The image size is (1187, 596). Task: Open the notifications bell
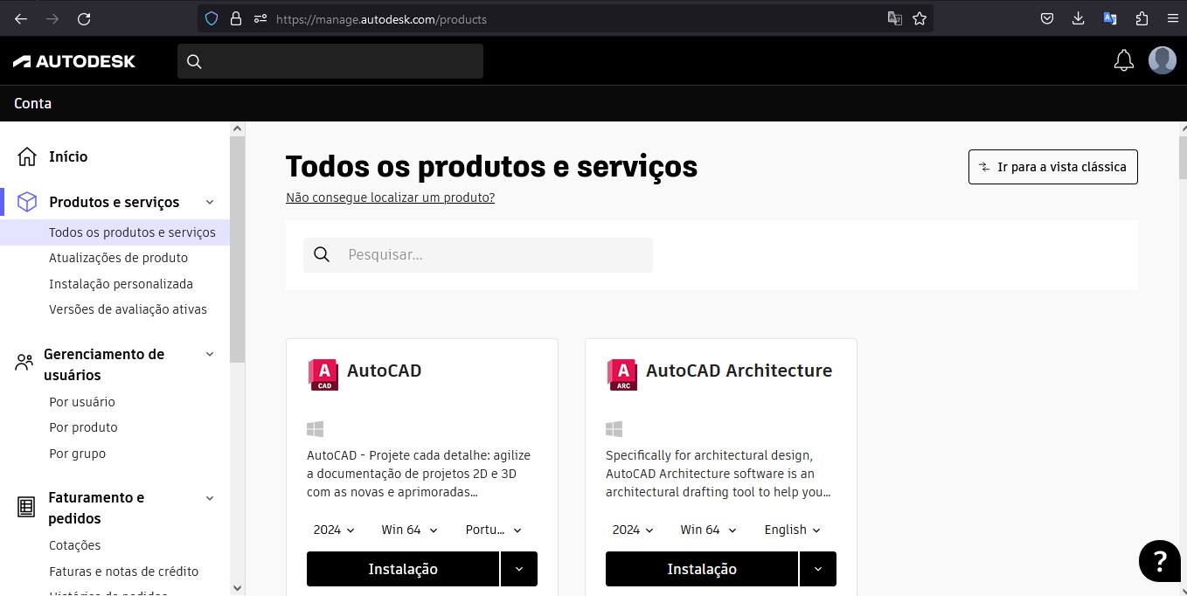(x=1123, y=60)
